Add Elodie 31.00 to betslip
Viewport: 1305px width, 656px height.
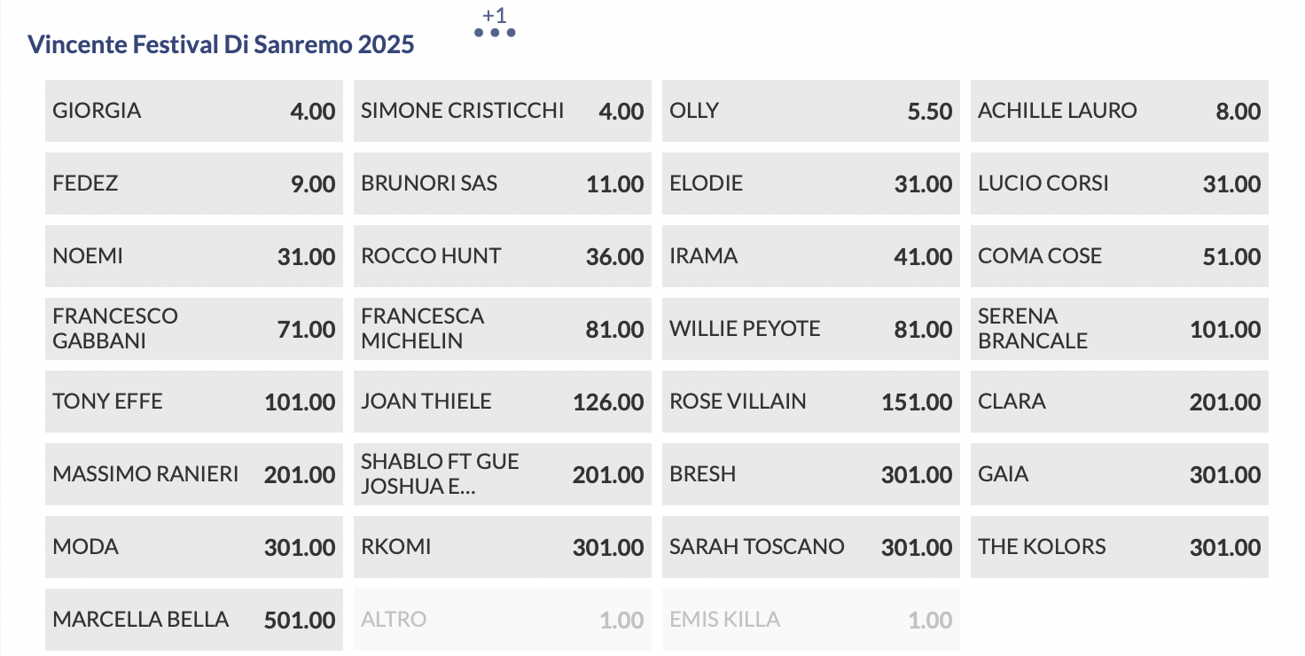pyautogui.click(x=810, y=184)
